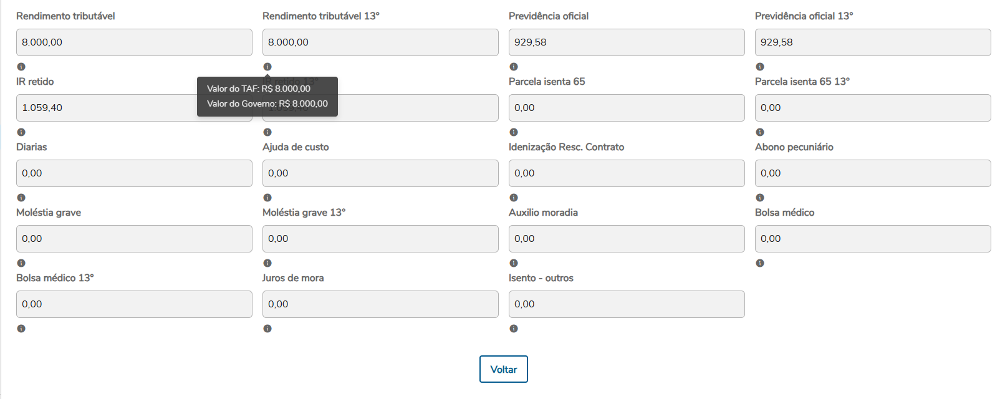Click info icon beneath Abono pecuniário field
The width and height of the screenshot is (1005, 399).
tap(760, 198)
